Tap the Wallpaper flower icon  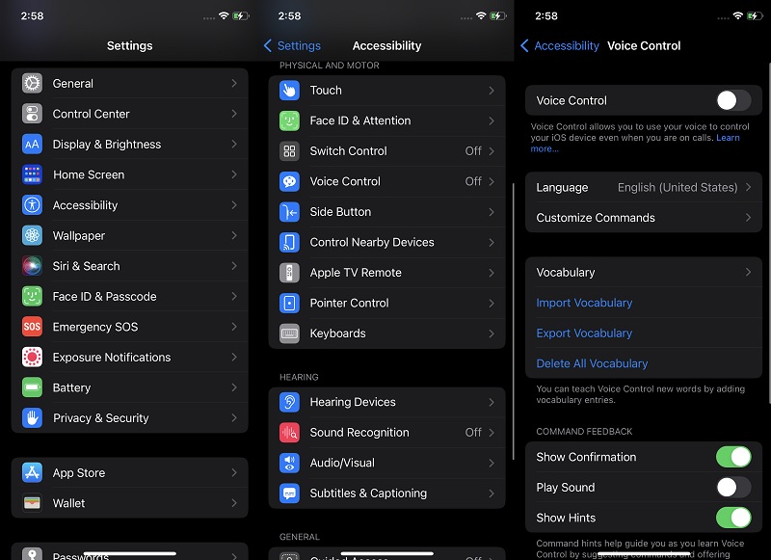[x=33, y=235]
